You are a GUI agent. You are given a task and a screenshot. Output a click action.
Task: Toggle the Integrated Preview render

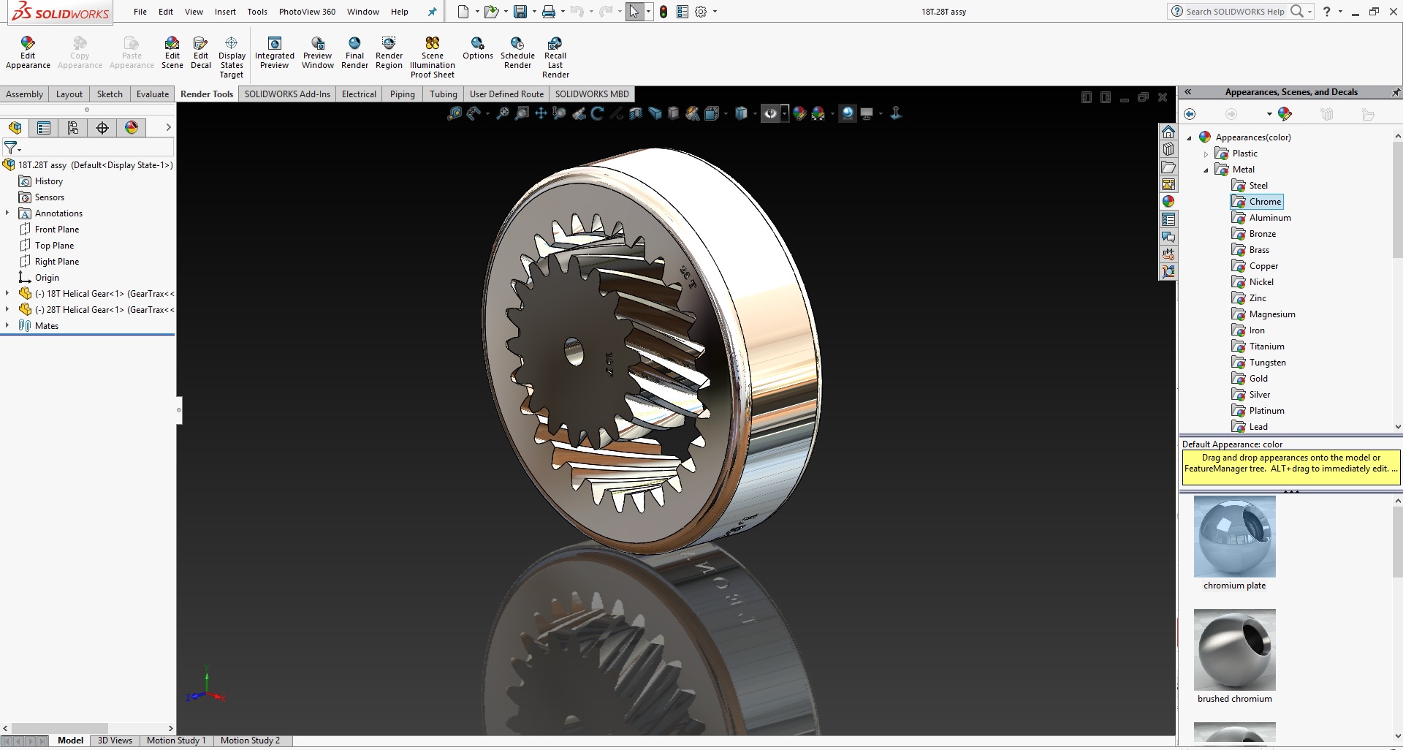275,53
